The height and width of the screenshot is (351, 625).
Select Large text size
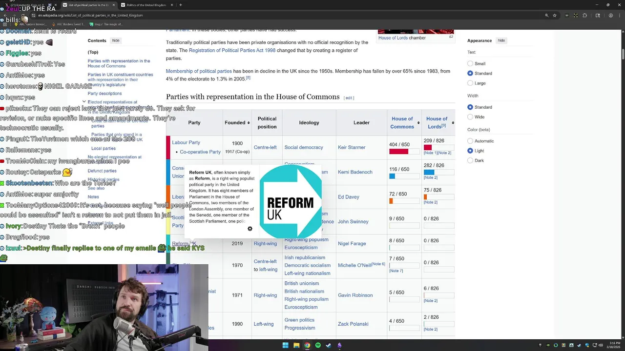(x=470, y=83)
